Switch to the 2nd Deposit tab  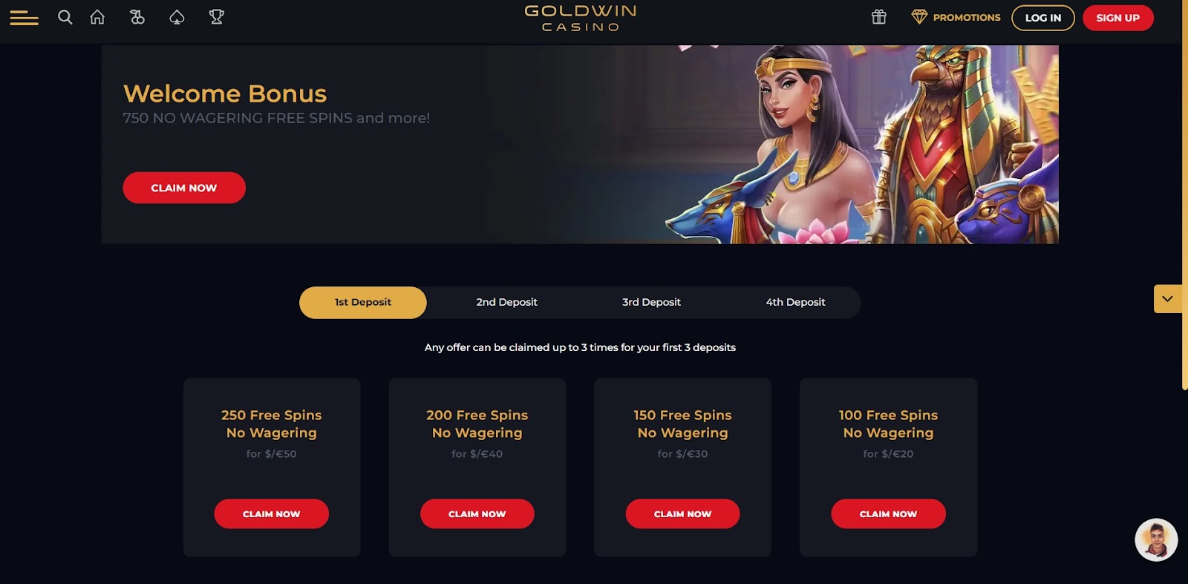(x=507, y=303)
